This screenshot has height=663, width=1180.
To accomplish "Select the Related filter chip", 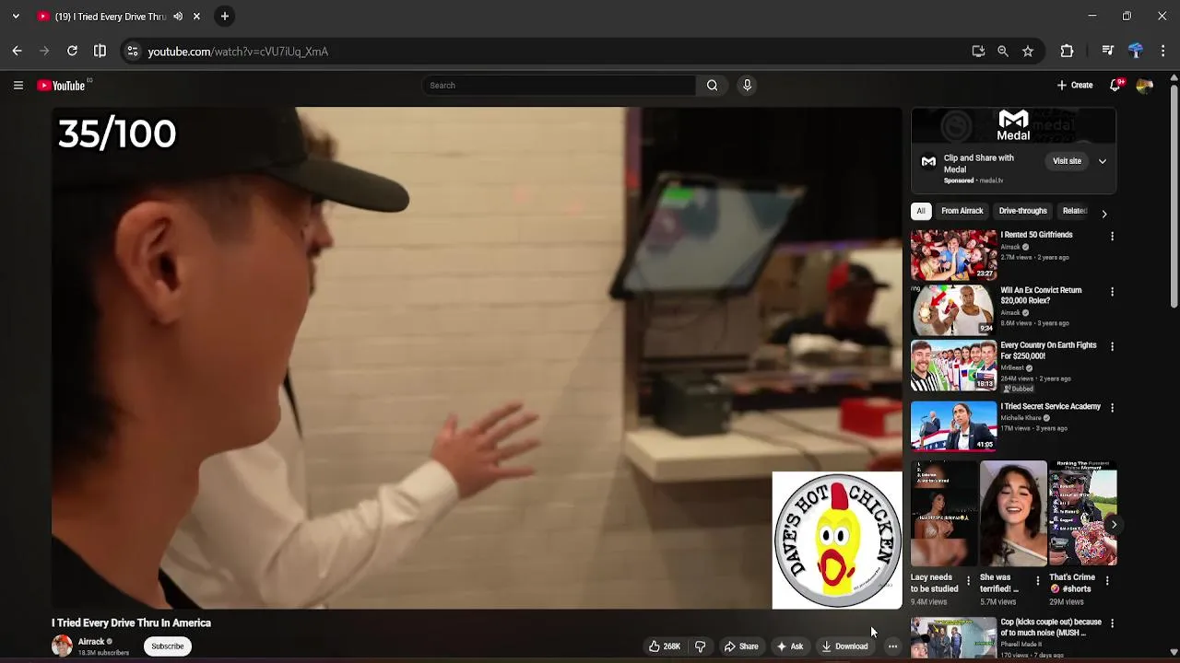I will (x=1074, y=211).
